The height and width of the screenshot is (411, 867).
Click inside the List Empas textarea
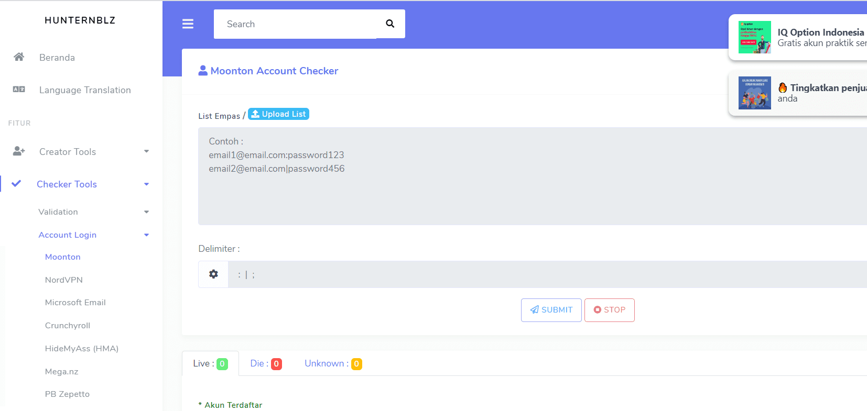point(533,176)
